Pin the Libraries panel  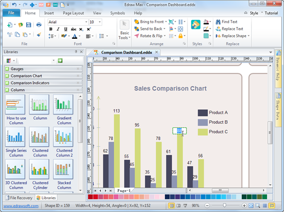click(75, 51)
